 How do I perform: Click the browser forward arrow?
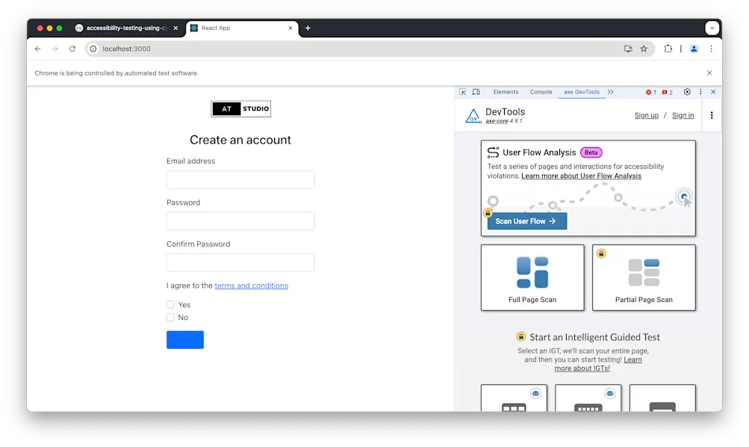click(x=55, y=49)
